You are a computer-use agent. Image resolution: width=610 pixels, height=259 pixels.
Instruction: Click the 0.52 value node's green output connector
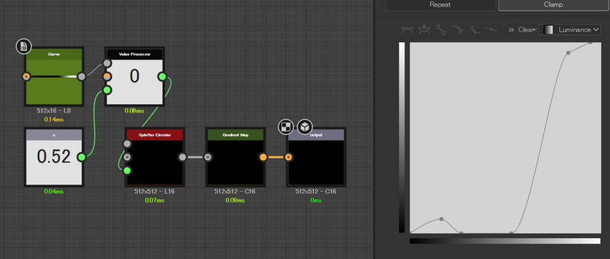coord(82,157)
